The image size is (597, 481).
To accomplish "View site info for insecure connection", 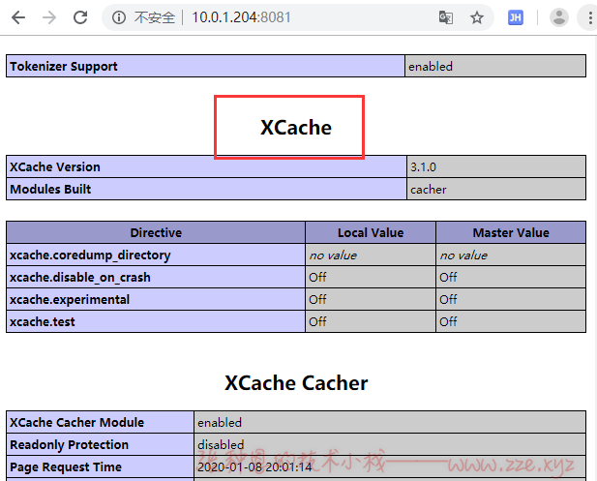I will pos(119,17).
